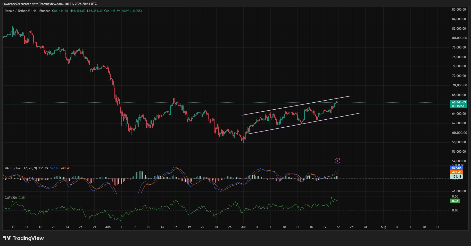Click the +0.93 (+0.00%) change text
471x246 pixels.
[132, 11]
